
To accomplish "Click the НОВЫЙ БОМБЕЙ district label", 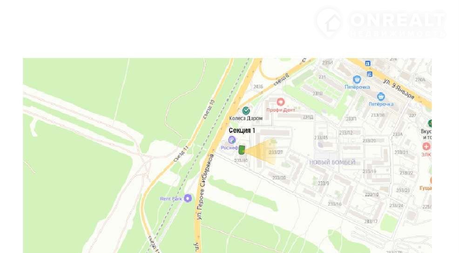I will click(x=332, y=162).
